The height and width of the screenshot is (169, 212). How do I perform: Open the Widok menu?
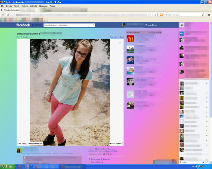coord(17,6)
